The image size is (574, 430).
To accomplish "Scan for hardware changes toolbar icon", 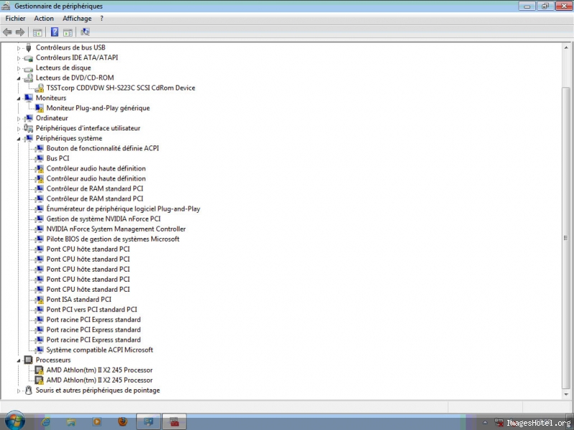I will point(85,32).
